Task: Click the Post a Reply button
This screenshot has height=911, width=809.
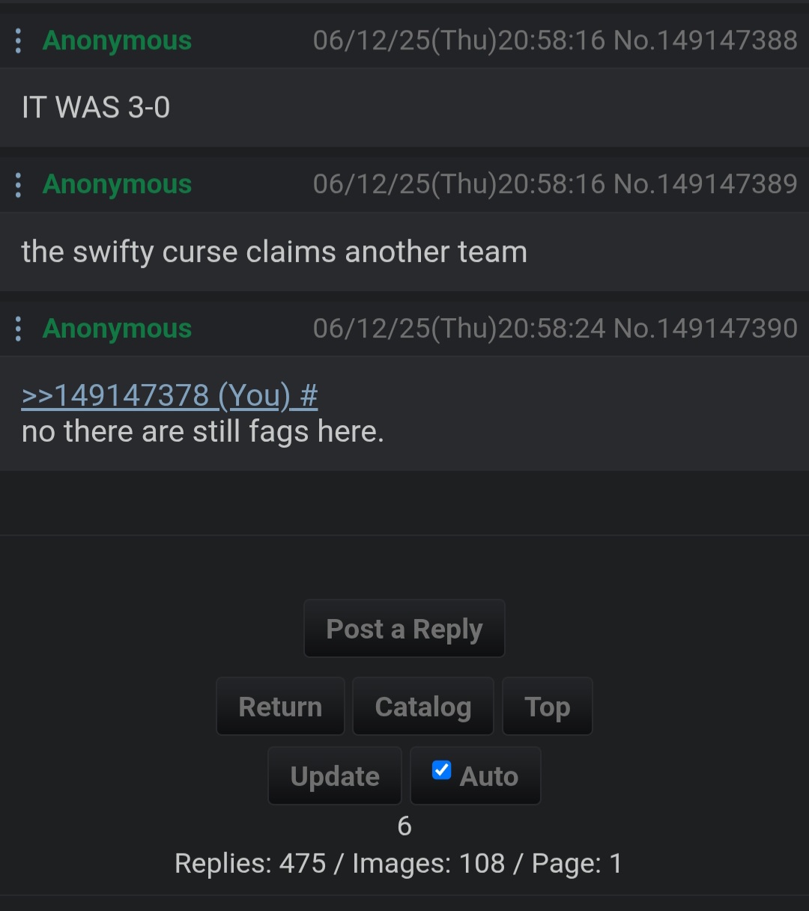Action: click(404, 629)
